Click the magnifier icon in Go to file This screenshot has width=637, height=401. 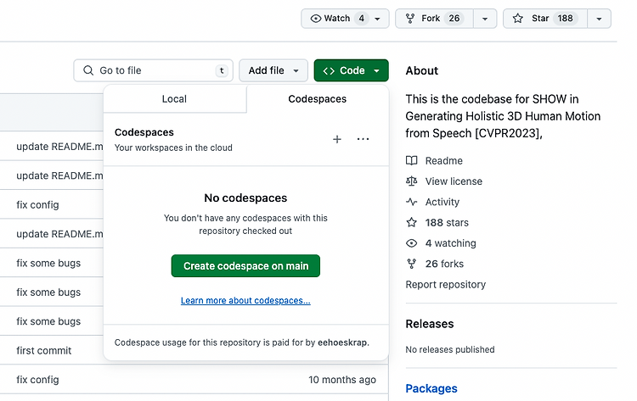88,70
